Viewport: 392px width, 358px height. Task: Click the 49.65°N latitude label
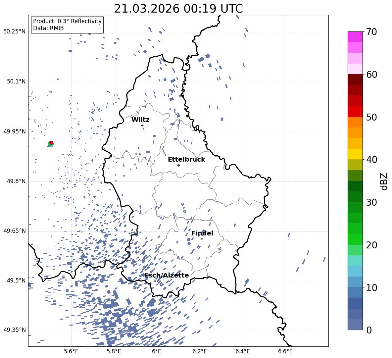coord(15,230)
